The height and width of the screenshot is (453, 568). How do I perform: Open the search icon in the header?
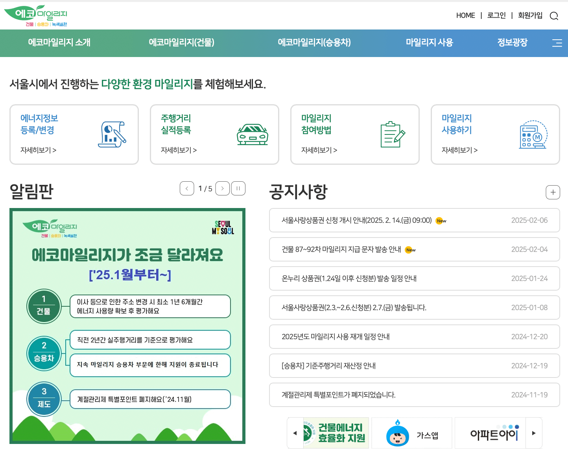tap(554, 16)
